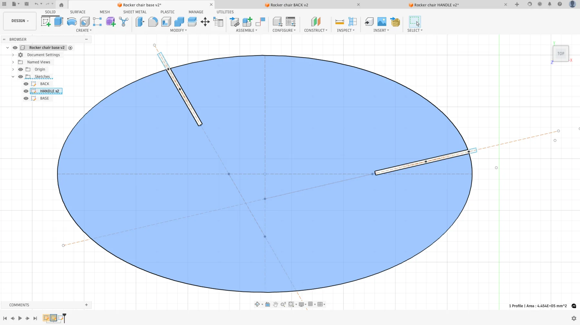Expand the Named Views folder
Screen dimensions: 580x325
point(13,62)
